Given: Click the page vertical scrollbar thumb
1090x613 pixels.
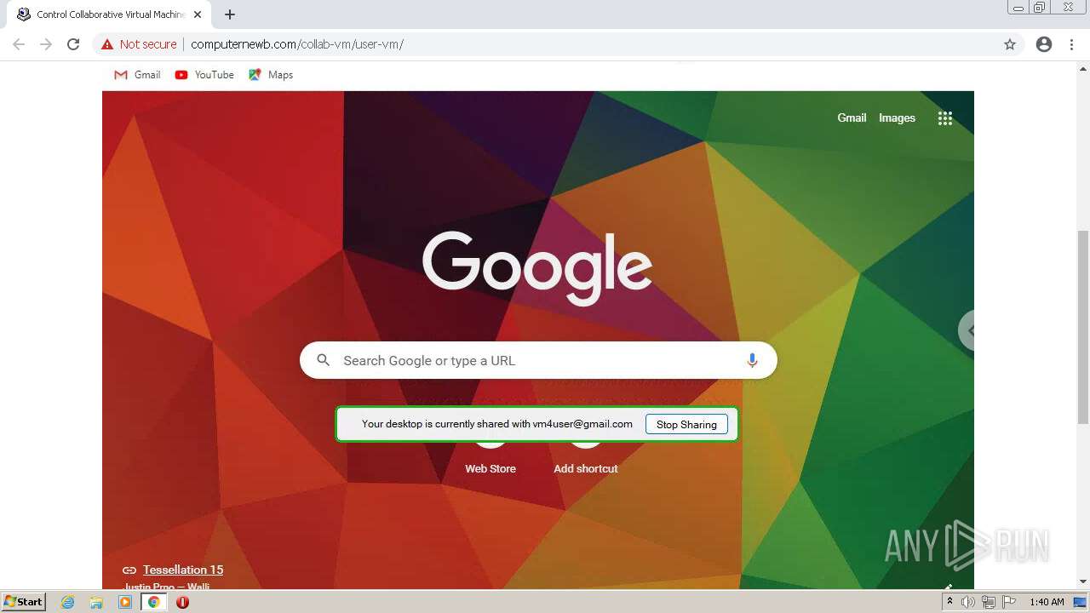Looking at the screenshot, I should tap(1083, 327).
